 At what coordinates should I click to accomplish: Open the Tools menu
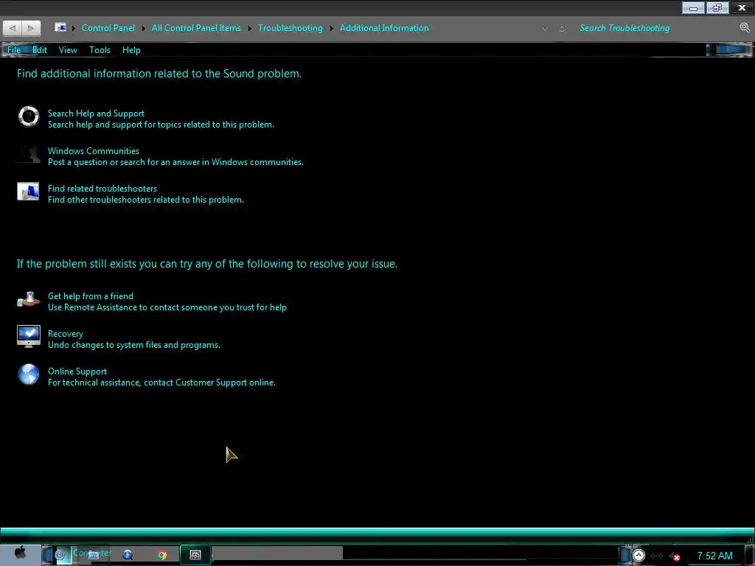[100, 50]
